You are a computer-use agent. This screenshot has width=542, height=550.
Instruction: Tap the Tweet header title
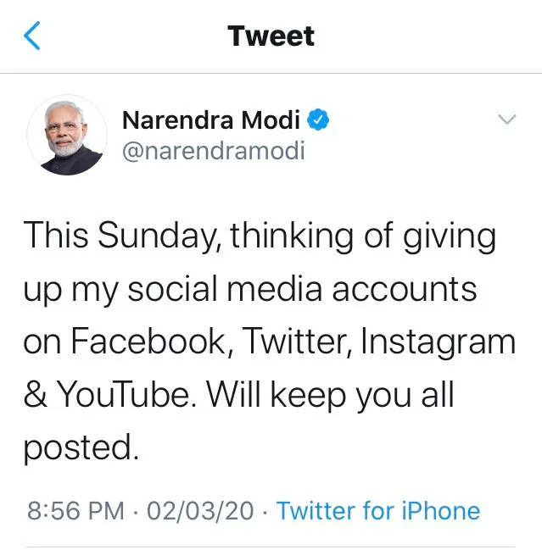271,36
